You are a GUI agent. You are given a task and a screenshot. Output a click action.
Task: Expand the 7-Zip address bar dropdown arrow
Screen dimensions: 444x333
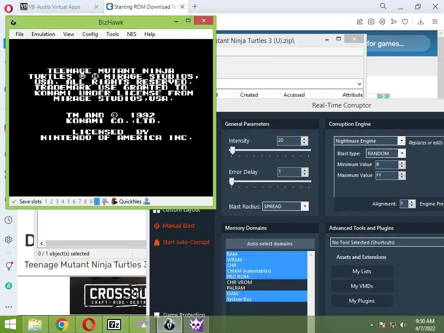coord(359,84)
